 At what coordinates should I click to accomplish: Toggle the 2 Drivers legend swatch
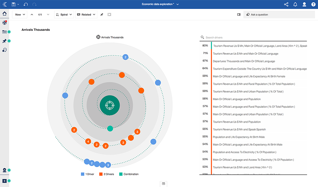coord(101,174)
